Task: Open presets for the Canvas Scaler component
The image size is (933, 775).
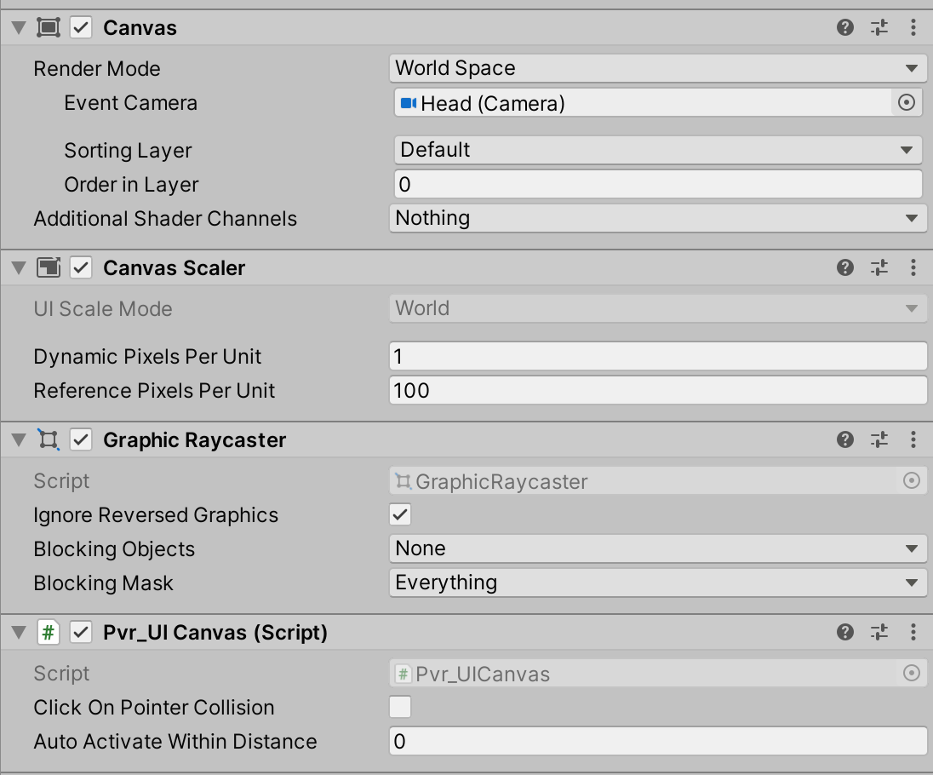Action: tap(879, 268)
